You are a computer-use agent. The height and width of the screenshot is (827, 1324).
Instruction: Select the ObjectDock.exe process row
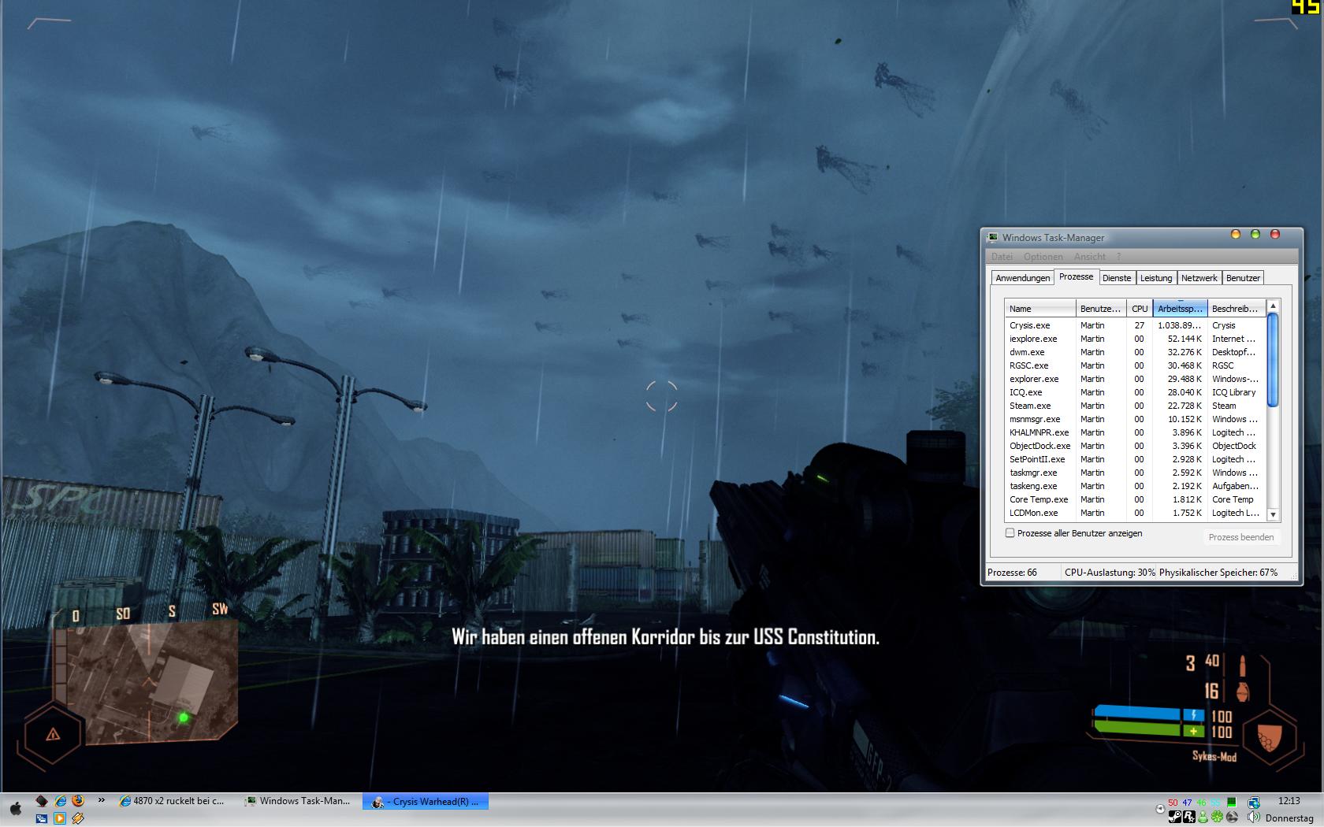coord(1135,446)
